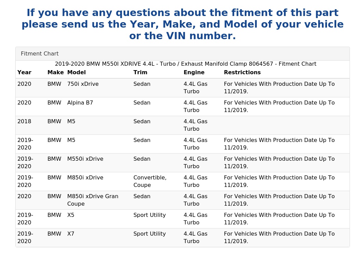Click the Year column header
Screen dimensions: 355x254
(x=25, y=73)
